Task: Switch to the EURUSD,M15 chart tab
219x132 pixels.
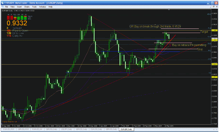Action: [8, 129]
